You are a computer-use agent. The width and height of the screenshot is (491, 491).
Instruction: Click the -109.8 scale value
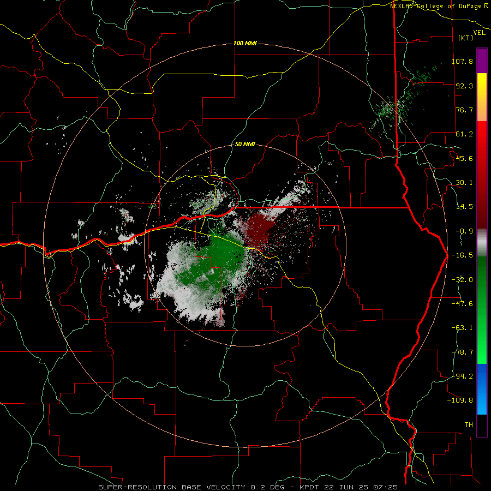(x=460, y=400)
